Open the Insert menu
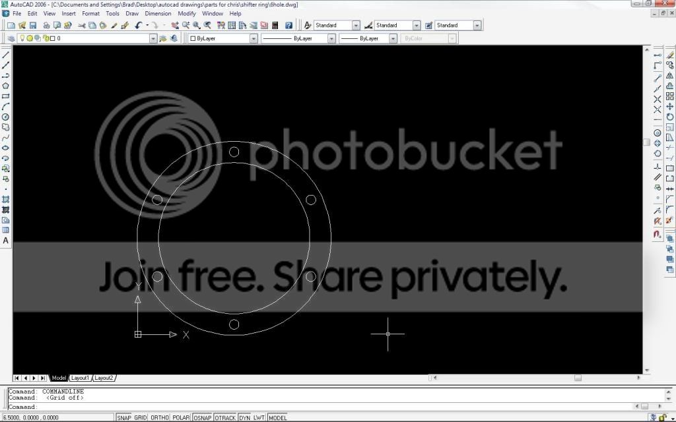Image resolution: width=676 pixels, height=422 pixels. [x=69, y=13]
